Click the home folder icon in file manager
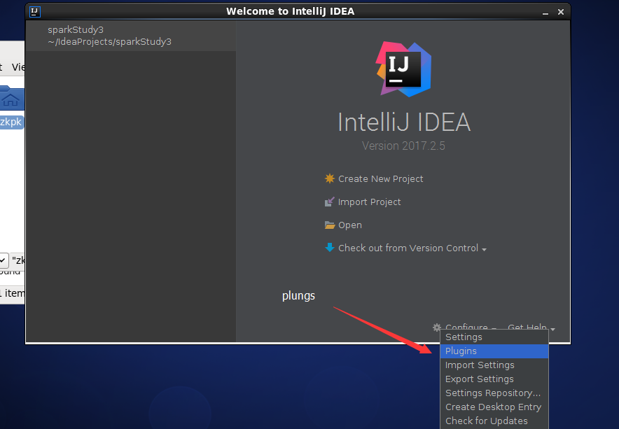This screenshot has width=619, height=429. 11,99
